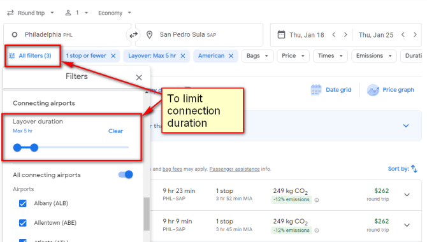The height and width of the screenshot is (242, 427).
Task: Select the 9 hr 23 min flight row
Action: pos(286,195)
